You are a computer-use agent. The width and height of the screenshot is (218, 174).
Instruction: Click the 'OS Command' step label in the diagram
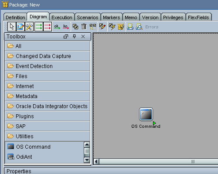(x=146, y=126)
